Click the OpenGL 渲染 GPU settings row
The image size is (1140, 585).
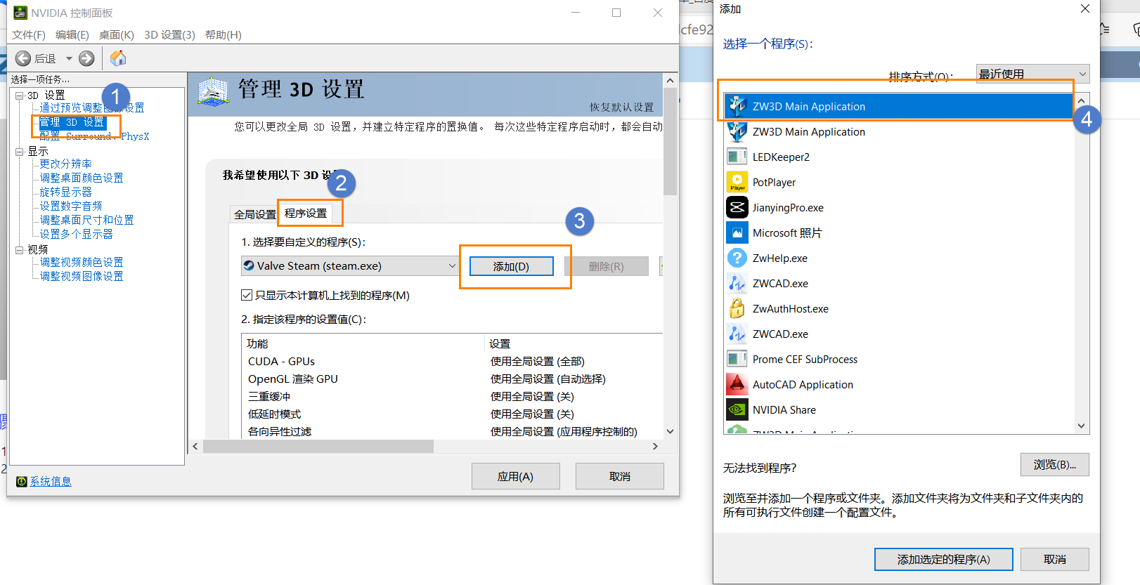453,379
